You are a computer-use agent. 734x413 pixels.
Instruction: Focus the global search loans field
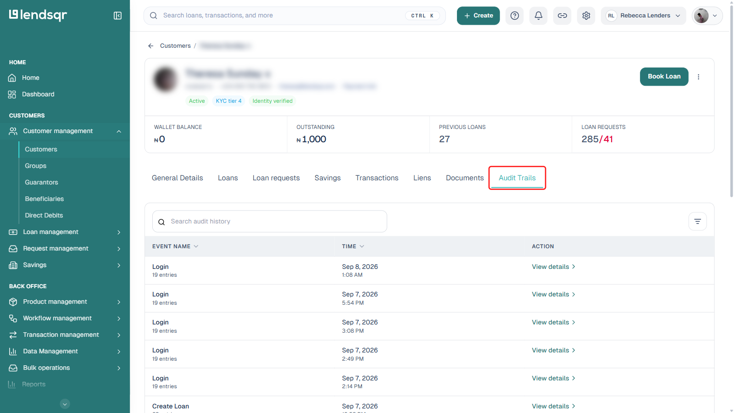point(295,16)
